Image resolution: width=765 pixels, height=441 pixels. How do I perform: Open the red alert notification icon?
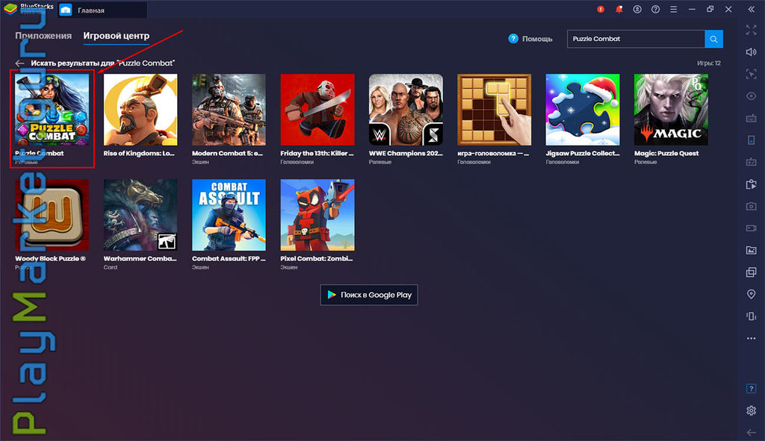click(x=601, y=9)
